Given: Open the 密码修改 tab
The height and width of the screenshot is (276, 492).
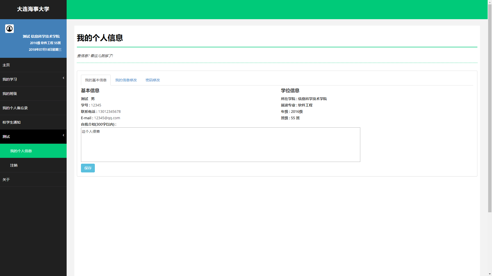Looking at the screenshot, I should [152, 80].
